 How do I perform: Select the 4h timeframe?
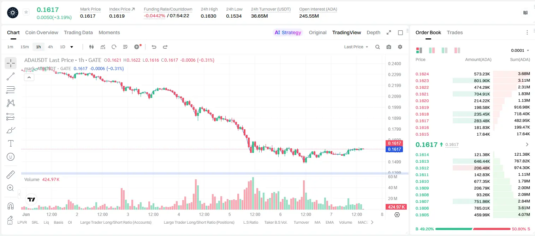coord(50,47)
